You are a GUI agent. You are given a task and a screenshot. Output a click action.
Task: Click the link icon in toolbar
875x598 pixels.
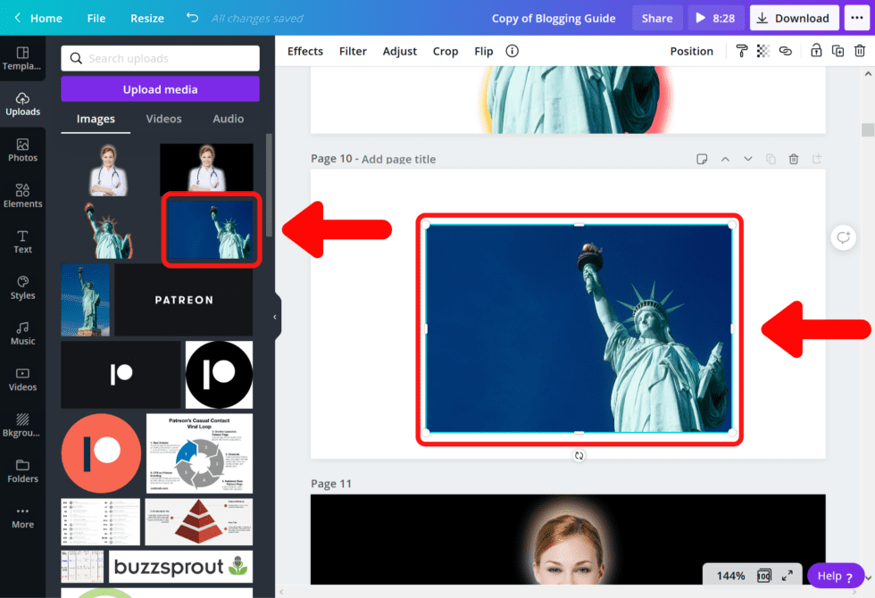785,52
